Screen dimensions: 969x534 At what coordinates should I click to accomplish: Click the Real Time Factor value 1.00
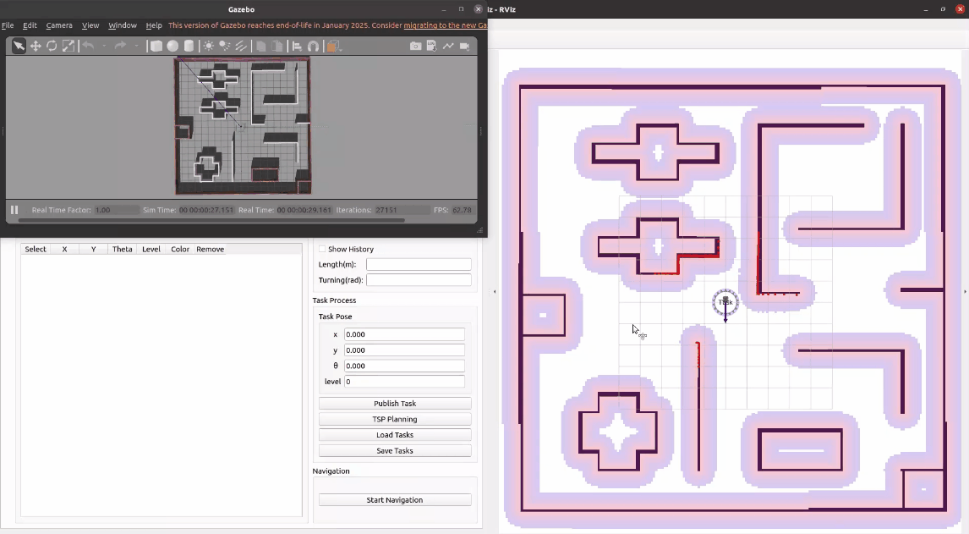[x=117, y=210]
